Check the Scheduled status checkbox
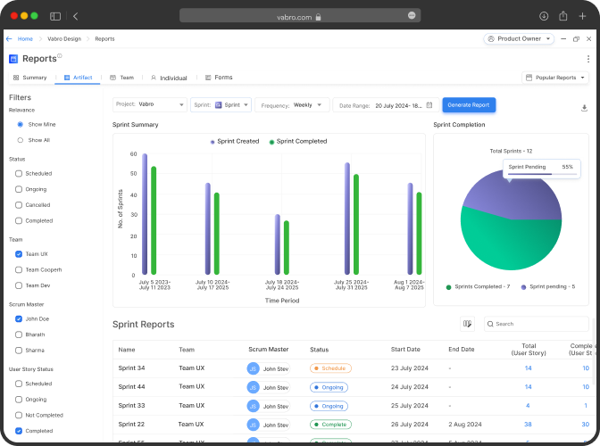 20,174
